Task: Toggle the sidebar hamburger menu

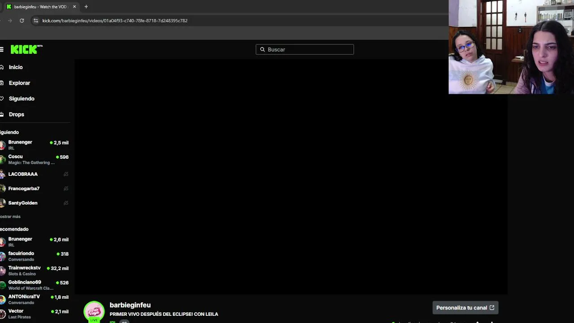Action: tap(2, 49)
